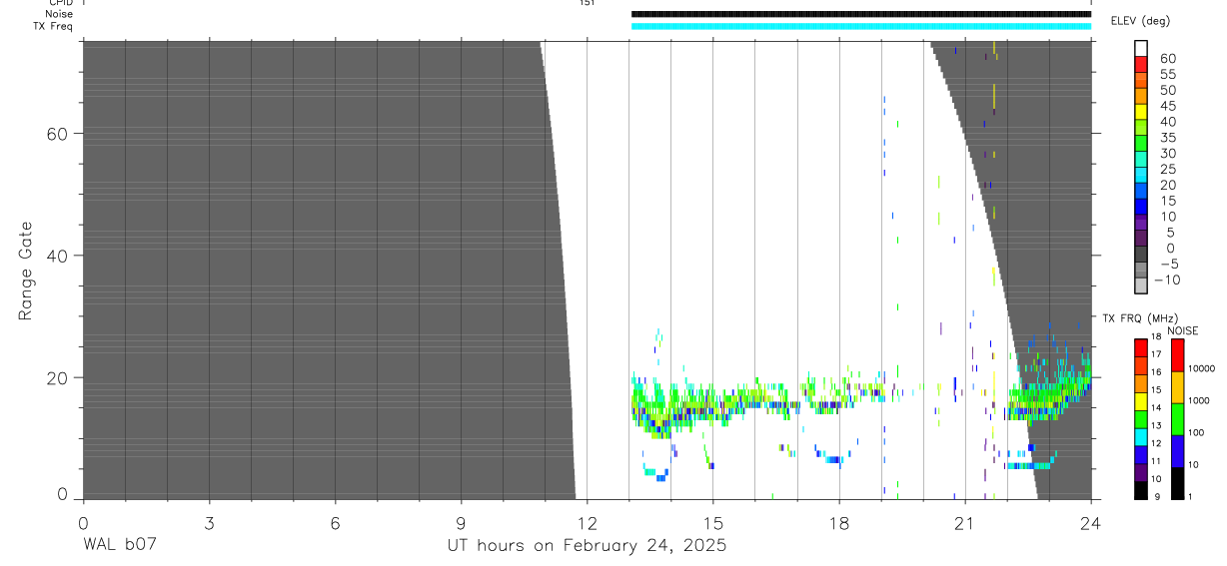Image resolution: width=1227 pixels, height=566 pixels.
Task: Click the x-axis tick label '3'
Action: click(x=209, y=522)
